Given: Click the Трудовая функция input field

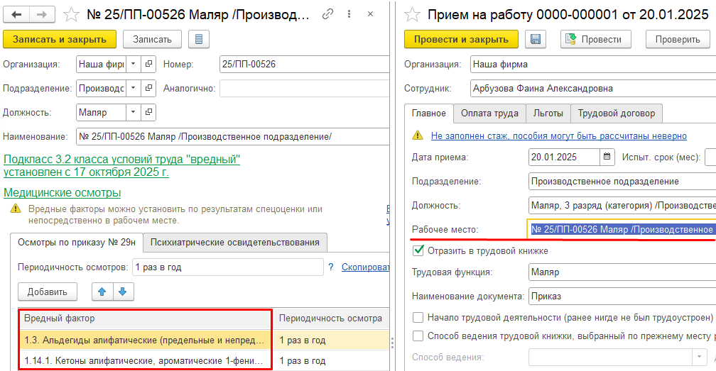Looking at the screenshot, I should (618, 272).
